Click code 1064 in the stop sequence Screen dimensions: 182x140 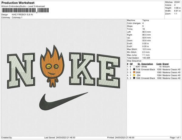(159, 75)
